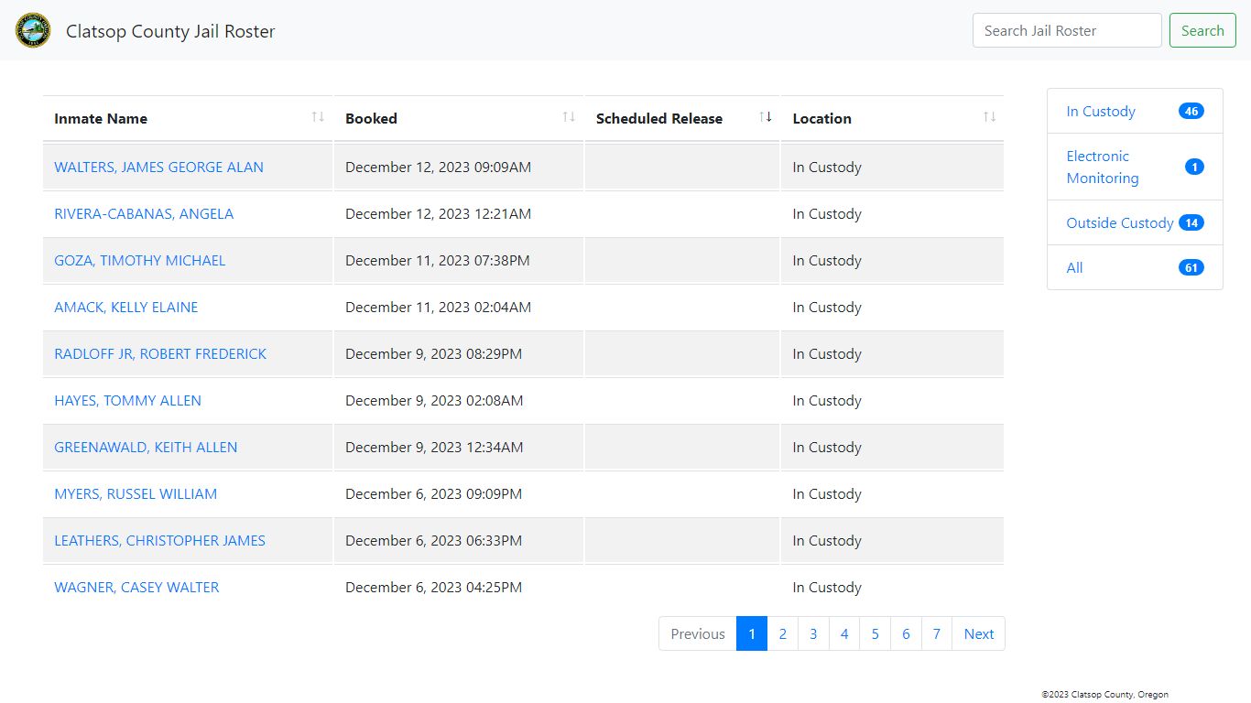Click the Location column header text
This screenshot has width=1251, height=703.
(x=821, y=118)
